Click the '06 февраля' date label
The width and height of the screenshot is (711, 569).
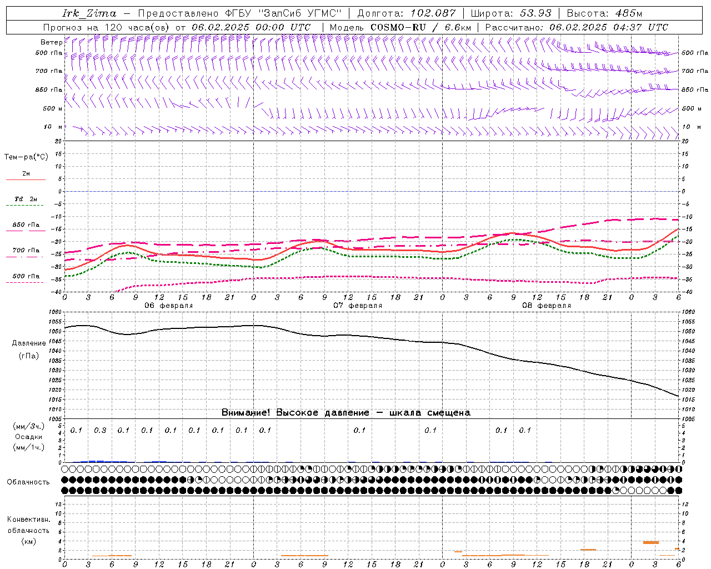[169, 306]
